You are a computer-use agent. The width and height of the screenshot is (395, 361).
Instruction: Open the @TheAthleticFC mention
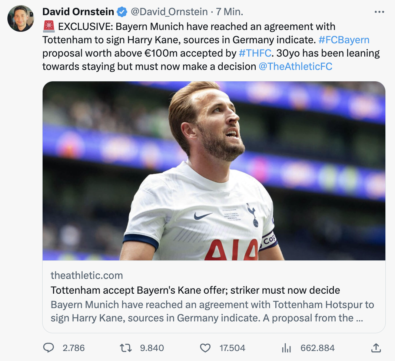295,67
